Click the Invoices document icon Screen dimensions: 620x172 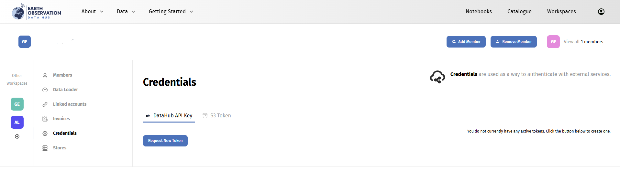click(45, 119)
